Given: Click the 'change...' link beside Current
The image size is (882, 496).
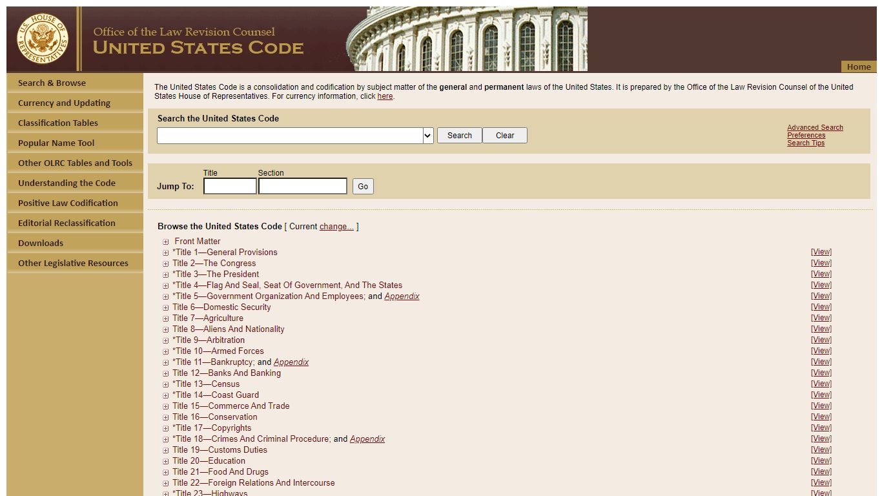Looking at the screenshot, I should [x=336, y=227].
